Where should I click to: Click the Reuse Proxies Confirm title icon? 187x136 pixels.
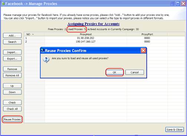point(43,51)
